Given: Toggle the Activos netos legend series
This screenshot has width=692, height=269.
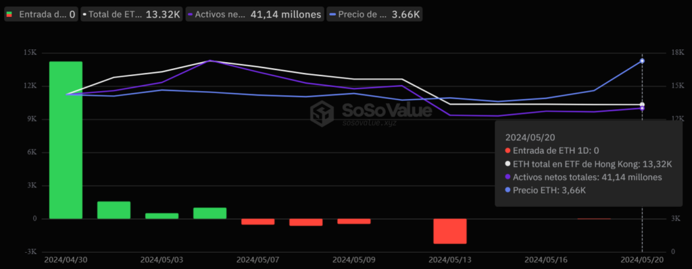Looking at the screenshot, I should [x=255, y=14].
